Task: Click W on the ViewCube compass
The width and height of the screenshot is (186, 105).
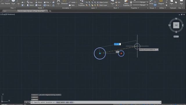Action: 169,25
